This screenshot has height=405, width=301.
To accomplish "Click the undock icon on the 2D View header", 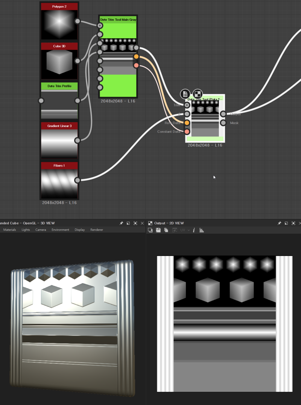I will tap(286, 223).
